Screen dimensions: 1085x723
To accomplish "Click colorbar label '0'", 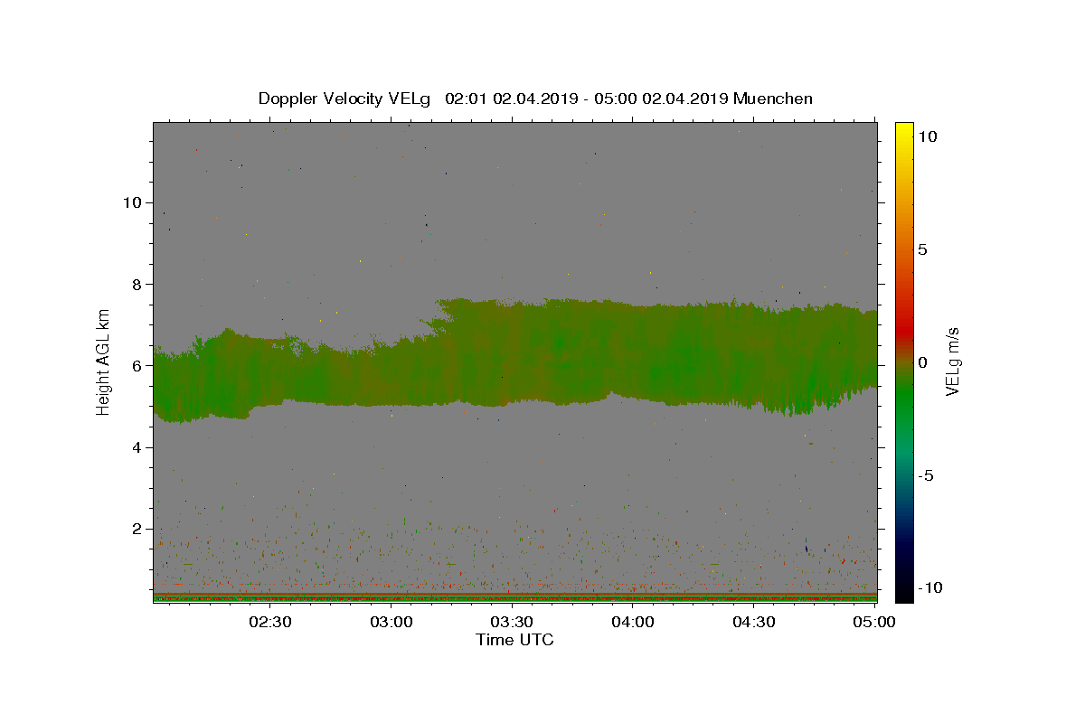I will (922, 362).
